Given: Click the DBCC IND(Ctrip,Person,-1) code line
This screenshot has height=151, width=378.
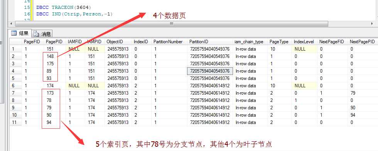Looking at the screenshot, I should coord(74,14).
